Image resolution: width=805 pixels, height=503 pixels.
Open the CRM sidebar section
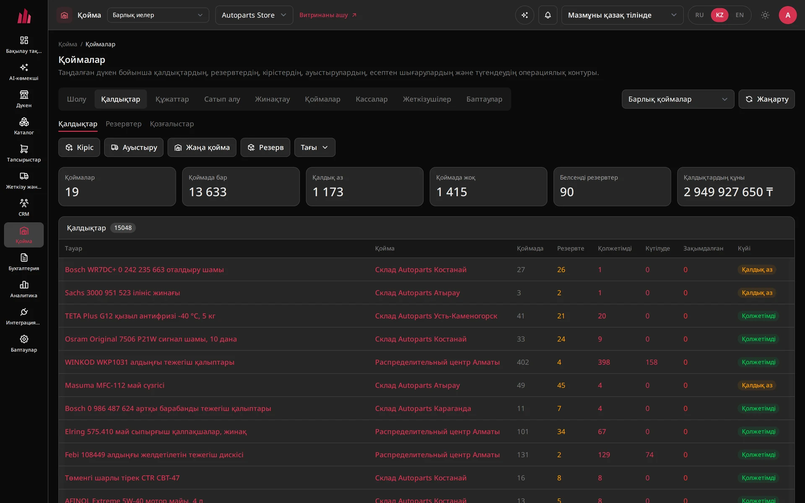point(24,208)
